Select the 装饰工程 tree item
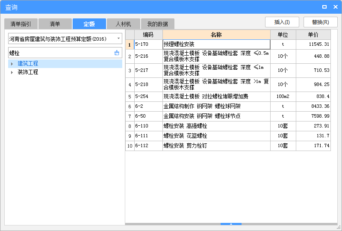This screenshot has height=231, width=342. coord(28,72)
